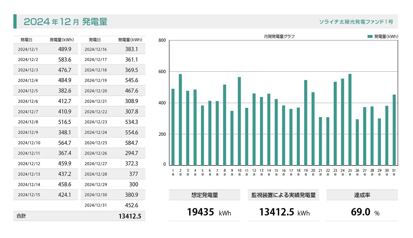Click the y-axis label 400

coord(162,103)
